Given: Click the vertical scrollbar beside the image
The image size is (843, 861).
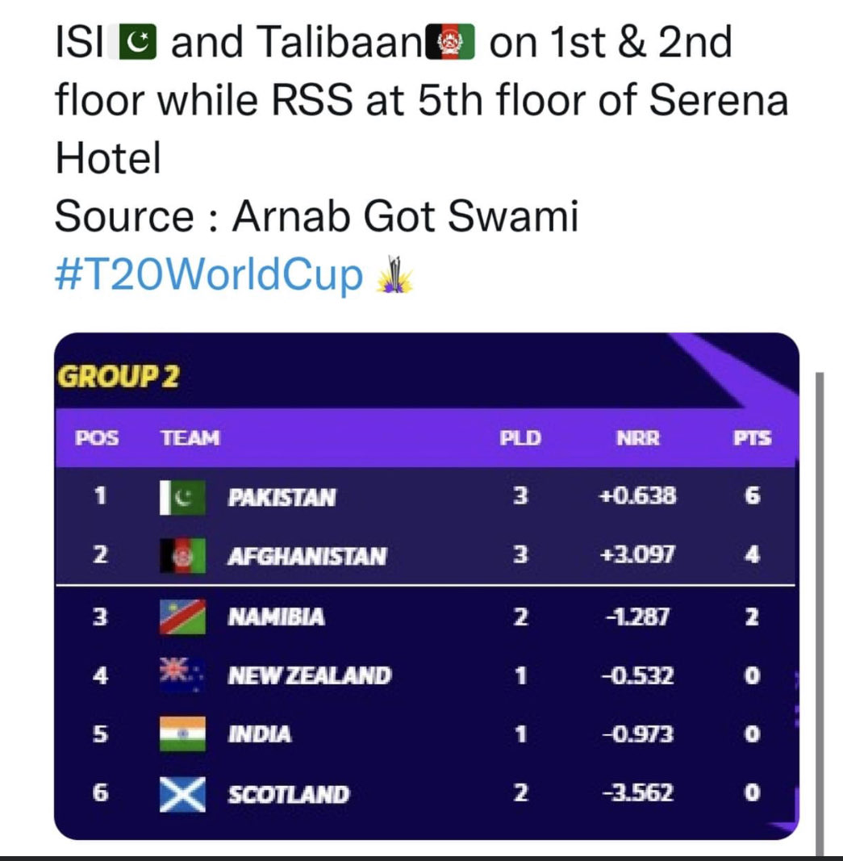Looking at the screenshot, I should click(820, 613).
